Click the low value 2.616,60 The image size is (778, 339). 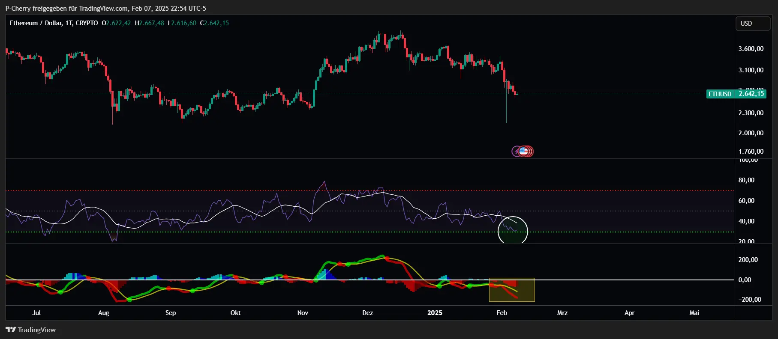(183, 23)
